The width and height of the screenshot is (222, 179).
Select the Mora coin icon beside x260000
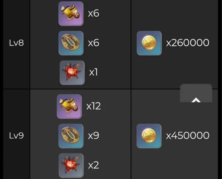[149, 43]
